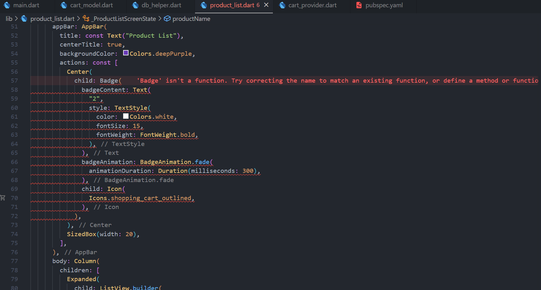Click the TextStyle constructor on line 60

pyautogui.click(x=131, y=108)
